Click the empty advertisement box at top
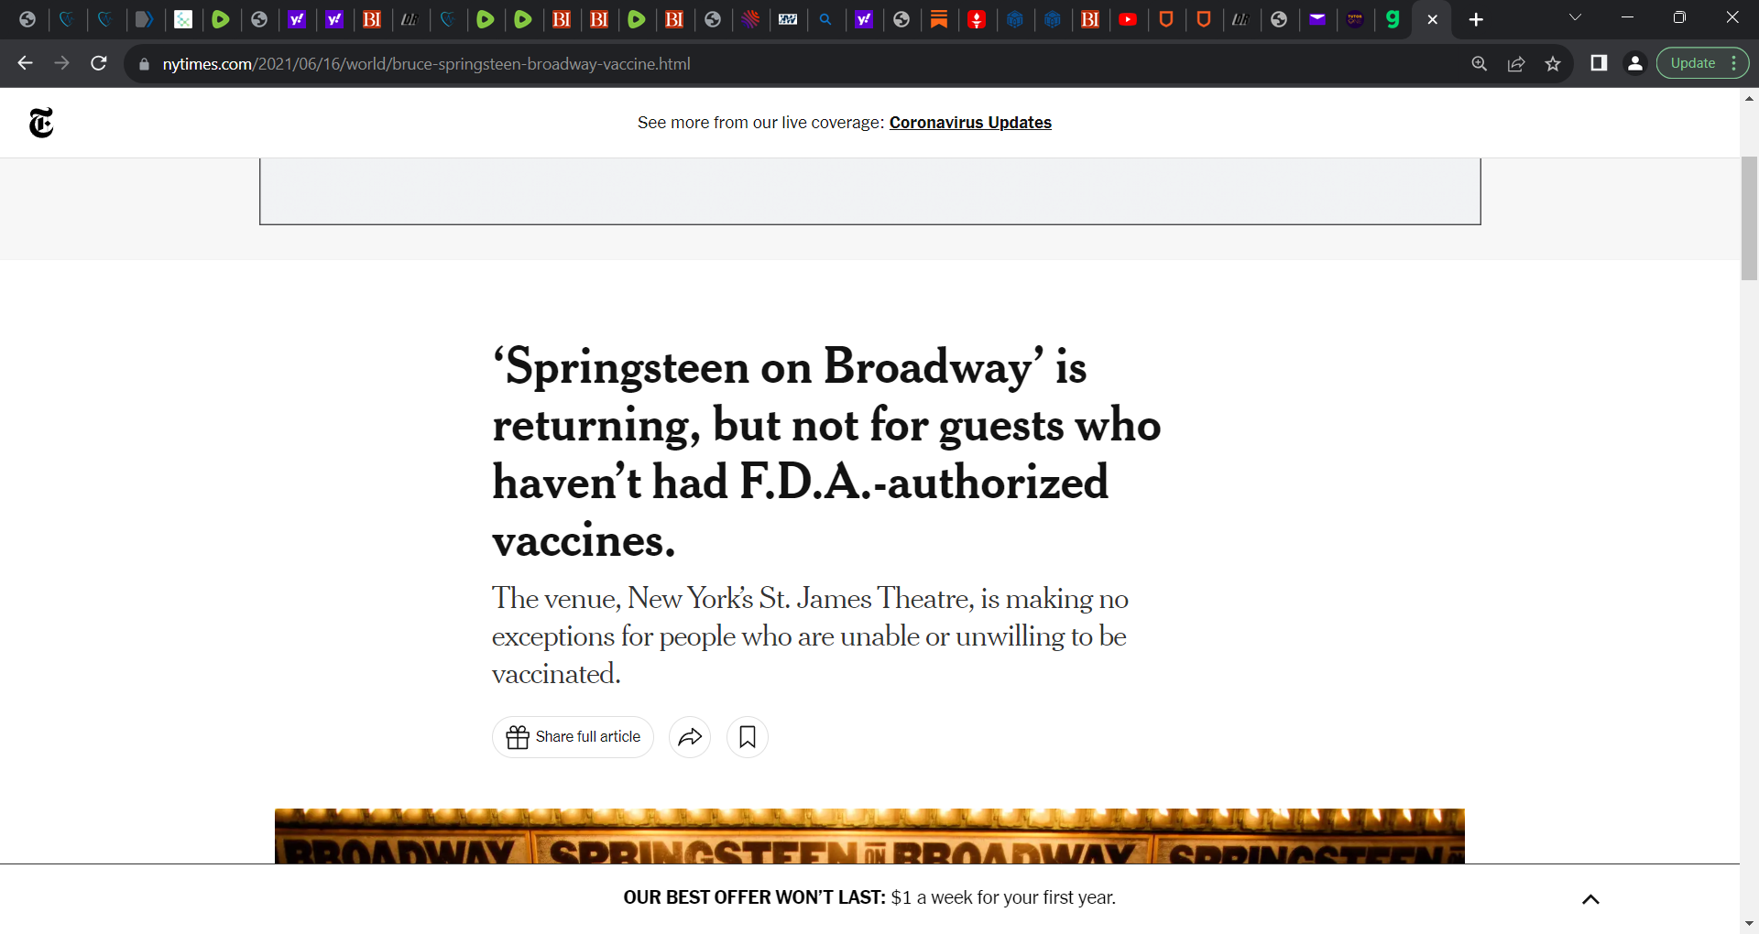 [x=869, y=191]
